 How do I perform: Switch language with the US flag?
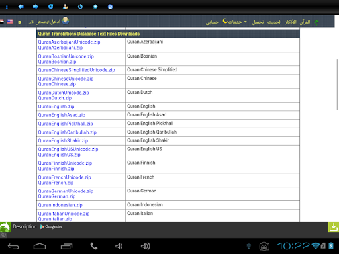[10, 22]
